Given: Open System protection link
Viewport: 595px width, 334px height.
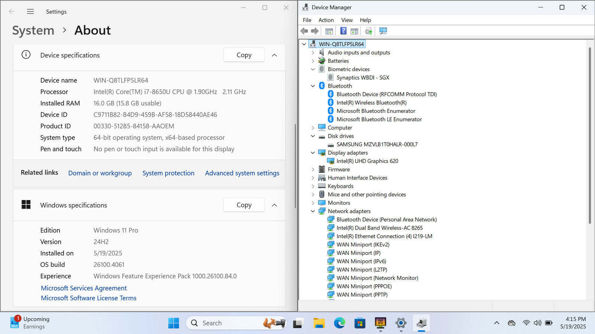Looking at the screenshot, I should 168,173.
